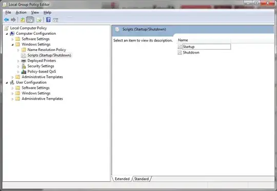Select the User Configuration label
The width and height of the screenshot is (277, 191).
pyautogui.click(x=31, y=82)
